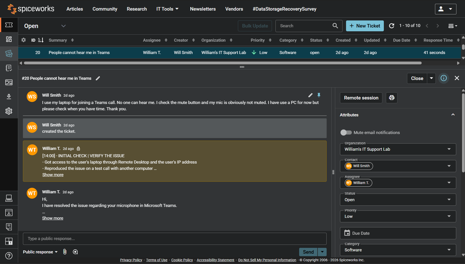This screenshot has height=264, width=465.
Task: Toggle Mute email notifications switch
Action: click(x=346, y=133)
